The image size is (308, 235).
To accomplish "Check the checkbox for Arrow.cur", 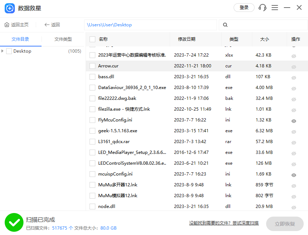I will click(92, 66).
